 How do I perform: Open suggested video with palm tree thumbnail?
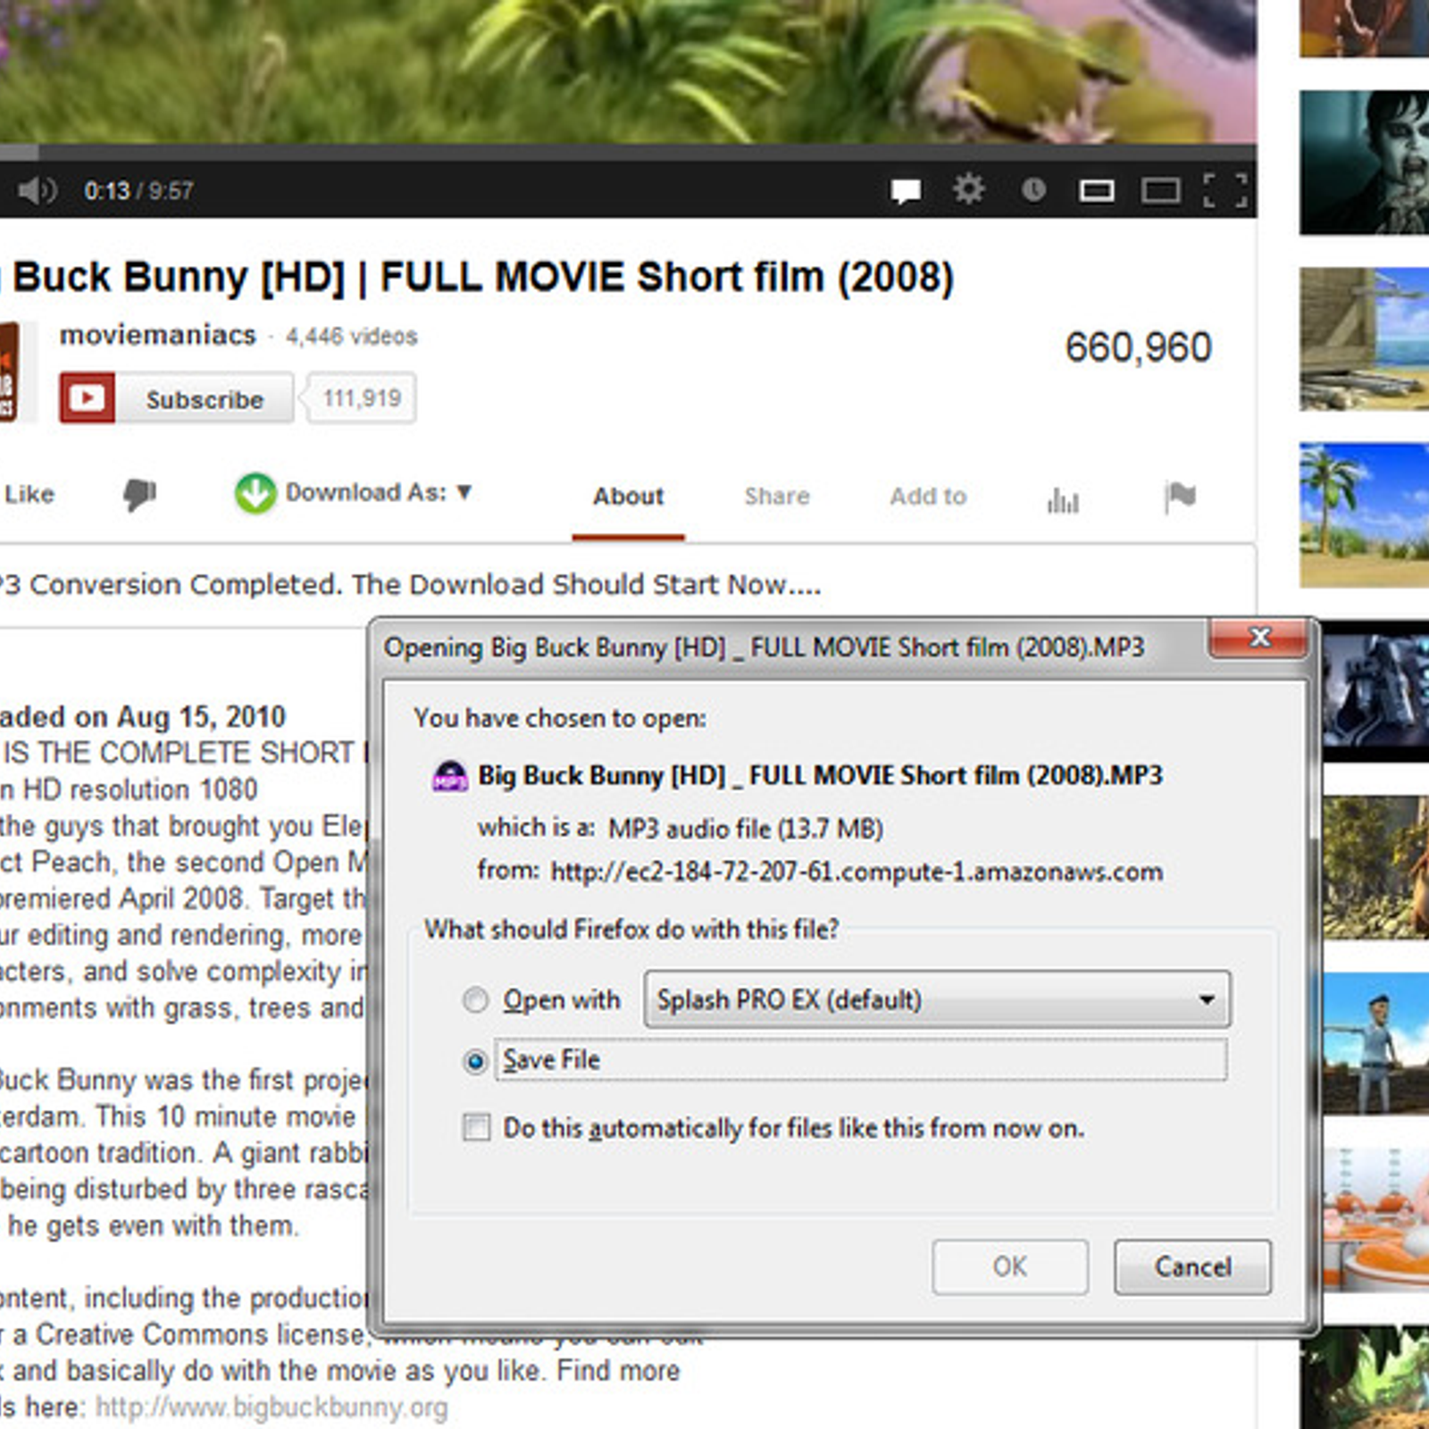pyautogui.click(x=1364, y=515)
